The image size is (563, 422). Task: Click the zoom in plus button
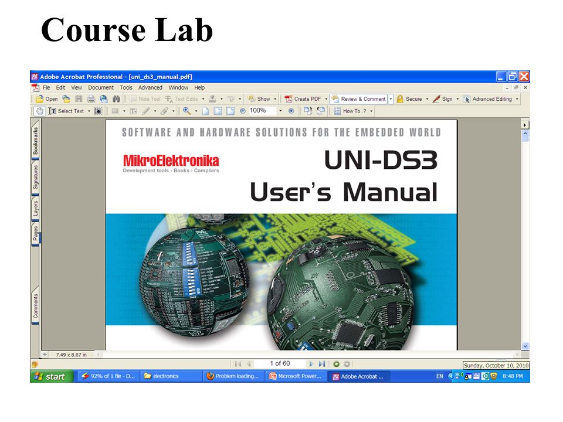click(x=291, y=111)
